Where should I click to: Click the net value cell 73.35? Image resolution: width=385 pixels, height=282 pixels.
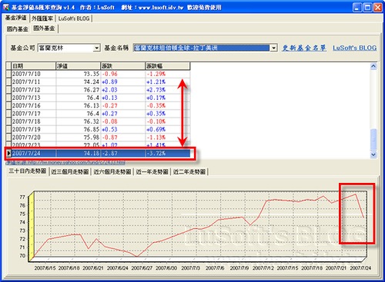78,74
